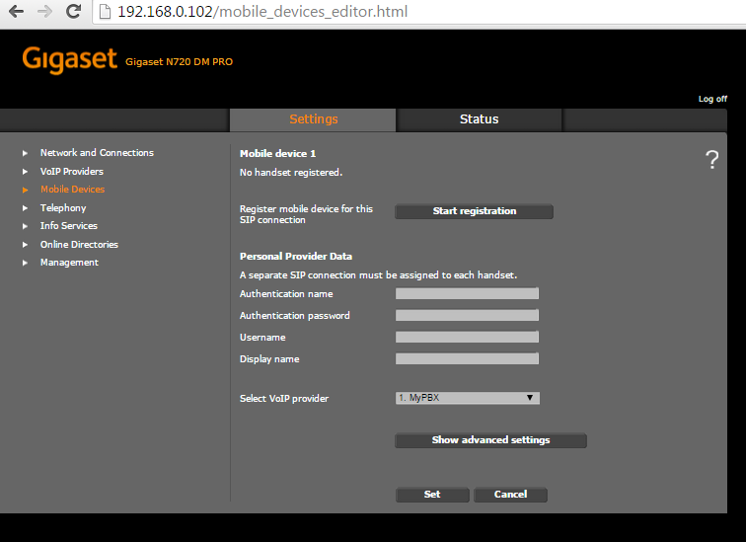This screenshot has width=746, height=542.
Task: Open Online Directories menu
Action: pos(79,245)
